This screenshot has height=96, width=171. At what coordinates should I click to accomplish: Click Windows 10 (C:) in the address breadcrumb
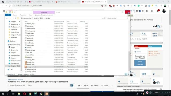(x=38, y=18)
